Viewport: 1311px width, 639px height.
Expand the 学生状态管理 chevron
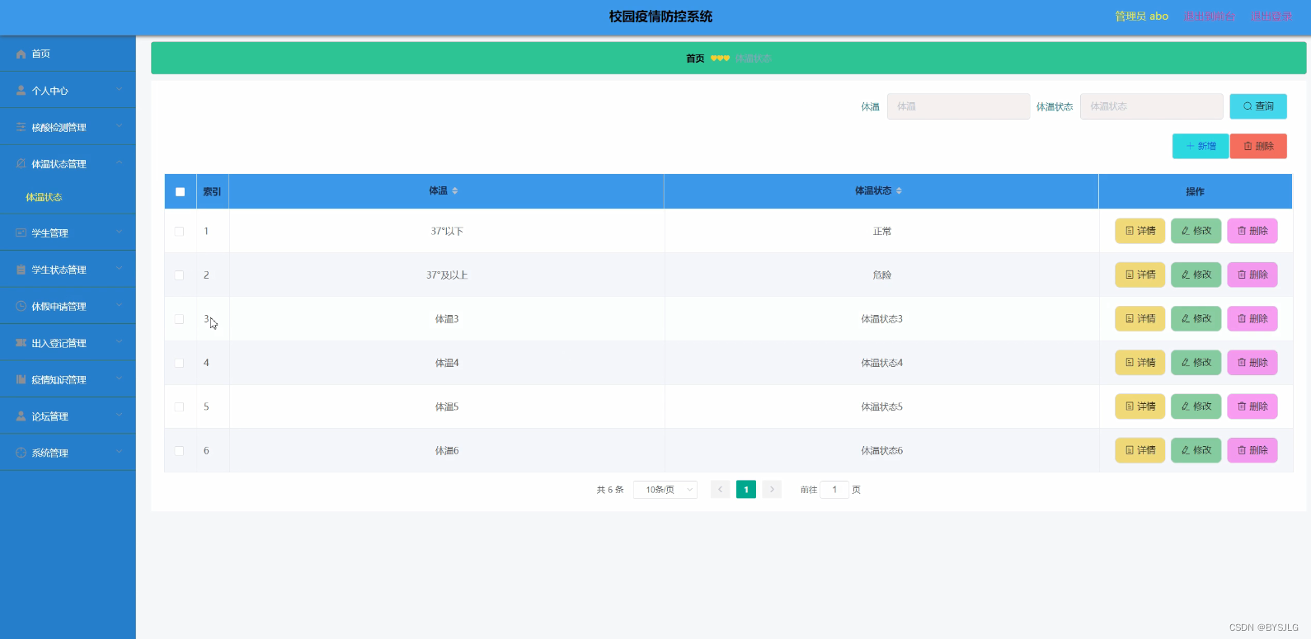(x=120, y=269)
